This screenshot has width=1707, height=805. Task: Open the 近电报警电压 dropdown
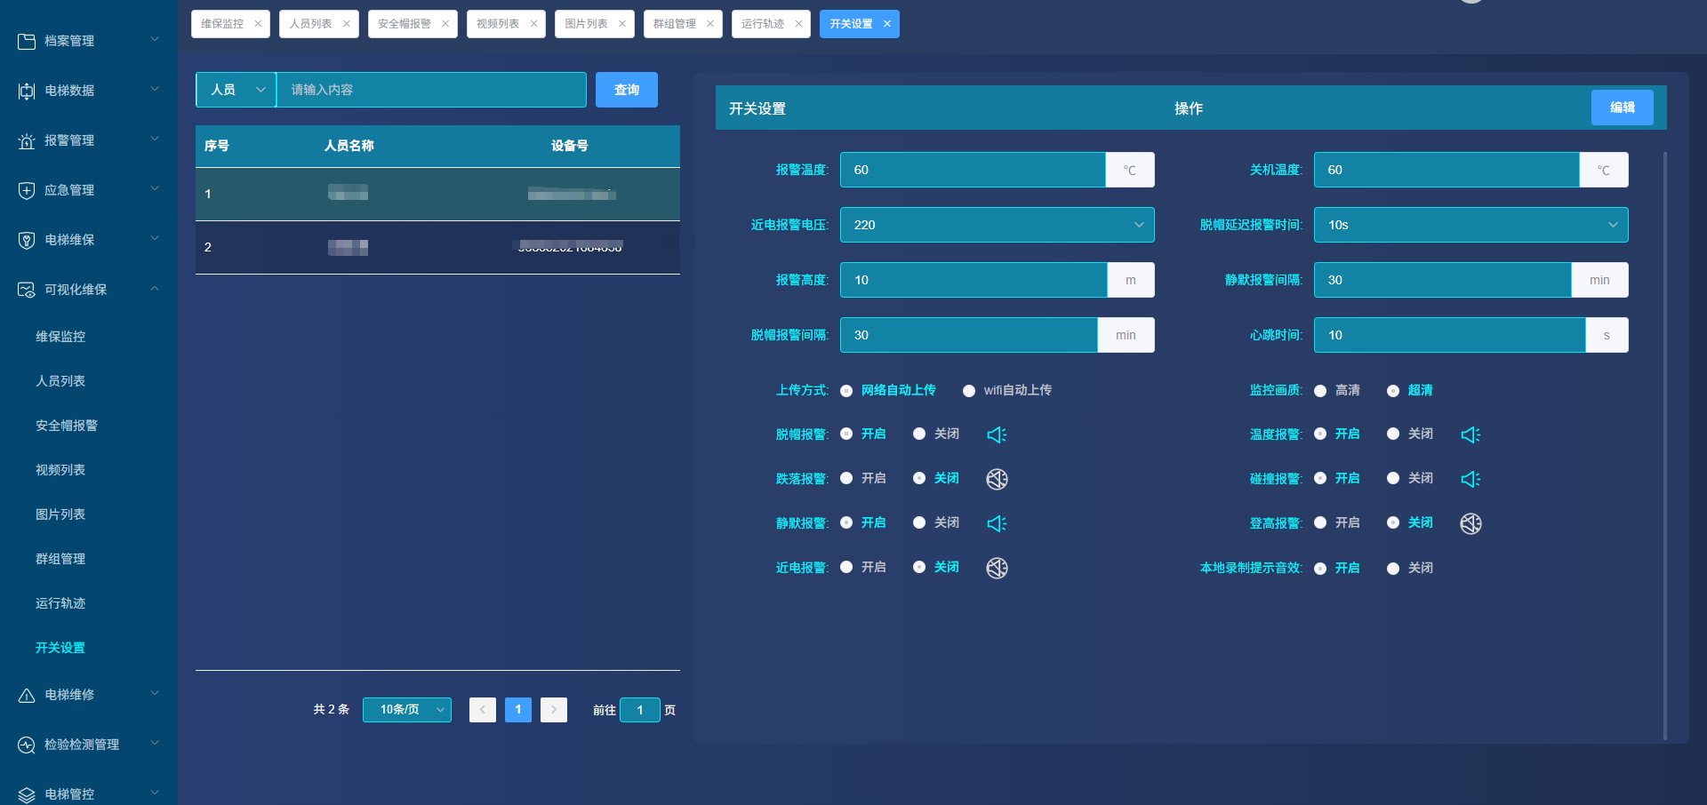pos(997,225)
